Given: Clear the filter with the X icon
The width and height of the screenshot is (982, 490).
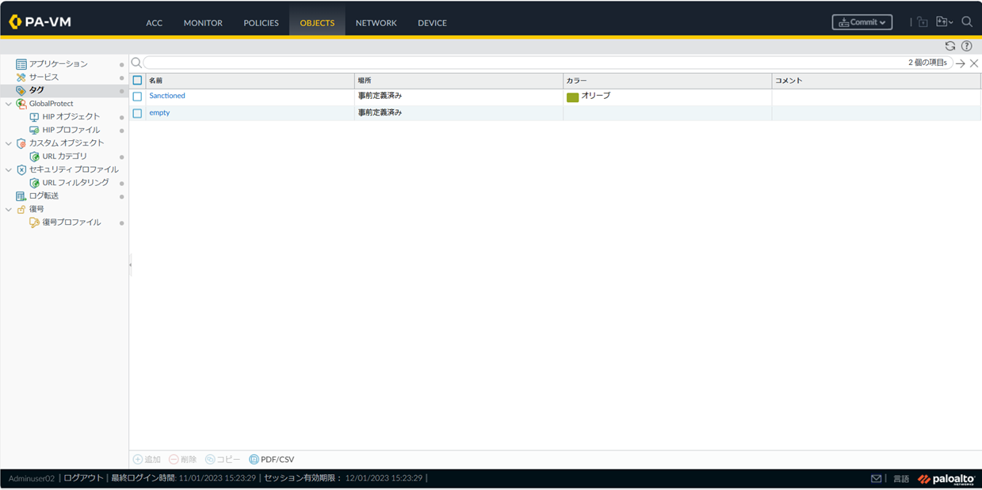Looking at the screenshot, I should pyautogui.click(x=974, y=63).
